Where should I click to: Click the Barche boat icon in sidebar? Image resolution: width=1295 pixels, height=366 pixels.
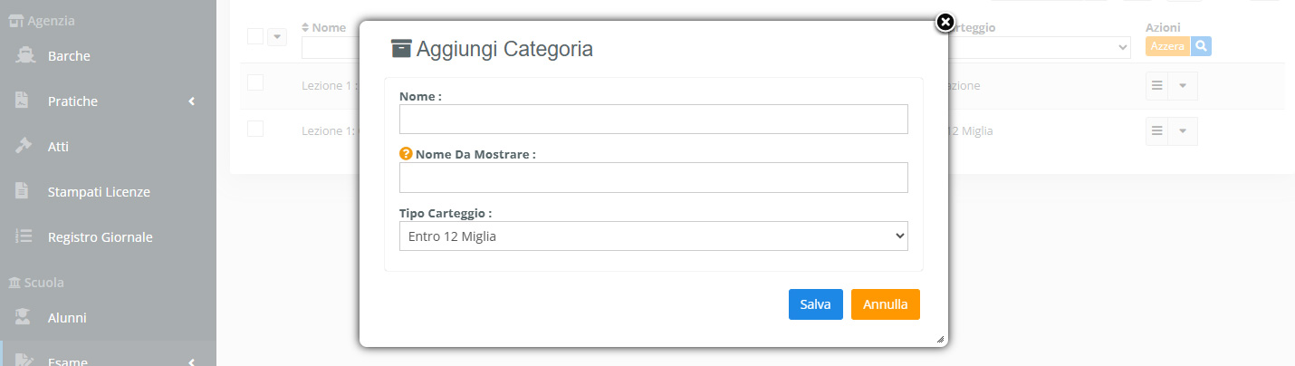click(24, 56)
